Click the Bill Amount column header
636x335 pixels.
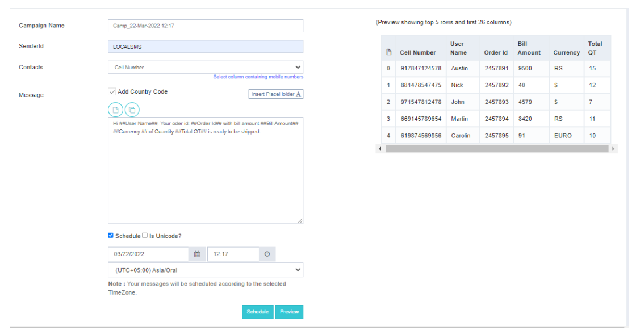tap(529, 48)
